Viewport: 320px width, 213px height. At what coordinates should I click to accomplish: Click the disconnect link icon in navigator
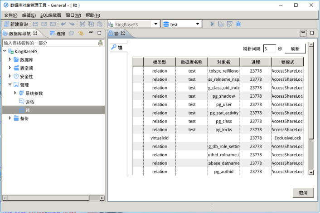point(71,33)
